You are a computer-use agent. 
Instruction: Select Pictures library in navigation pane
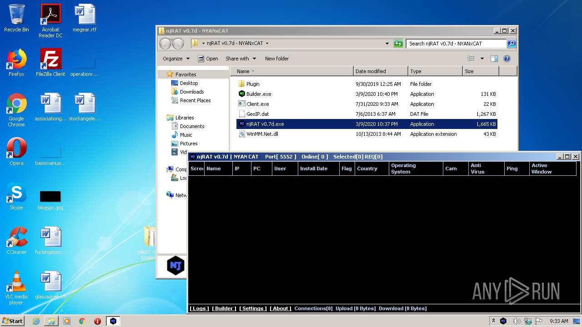click(188, 144)
